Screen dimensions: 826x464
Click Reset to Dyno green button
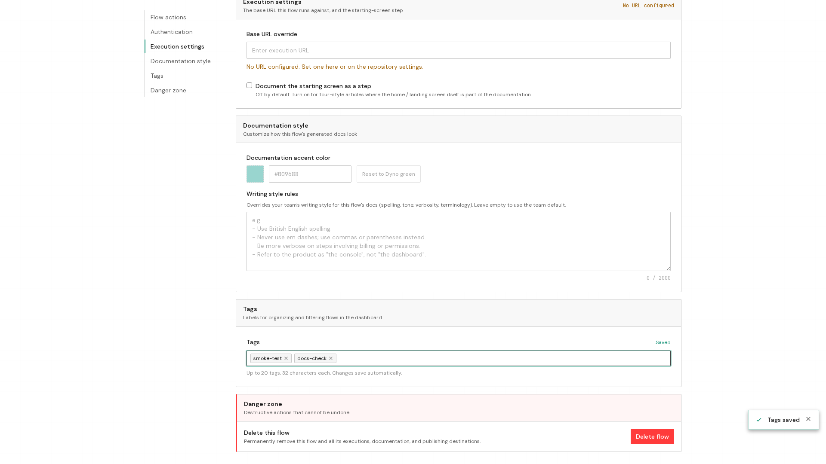388,174
